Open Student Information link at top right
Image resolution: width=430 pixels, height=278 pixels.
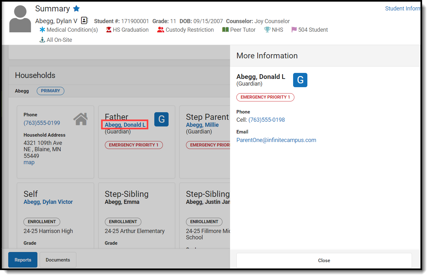click(x=402, y=9)
